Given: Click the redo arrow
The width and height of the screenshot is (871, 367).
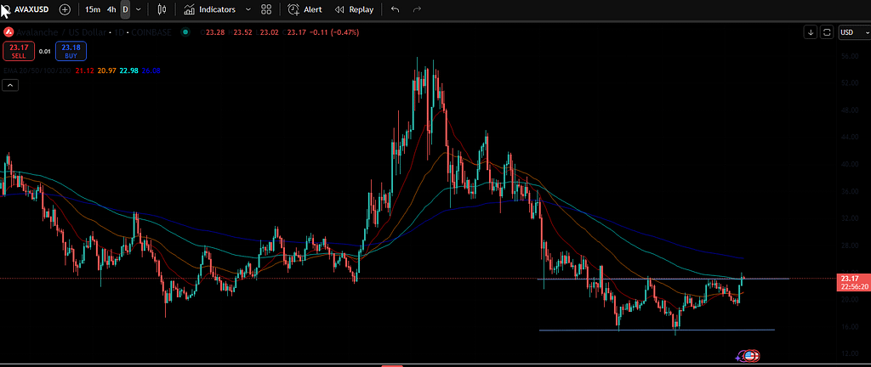Looking at the screenshot, I should pos(417,9).
